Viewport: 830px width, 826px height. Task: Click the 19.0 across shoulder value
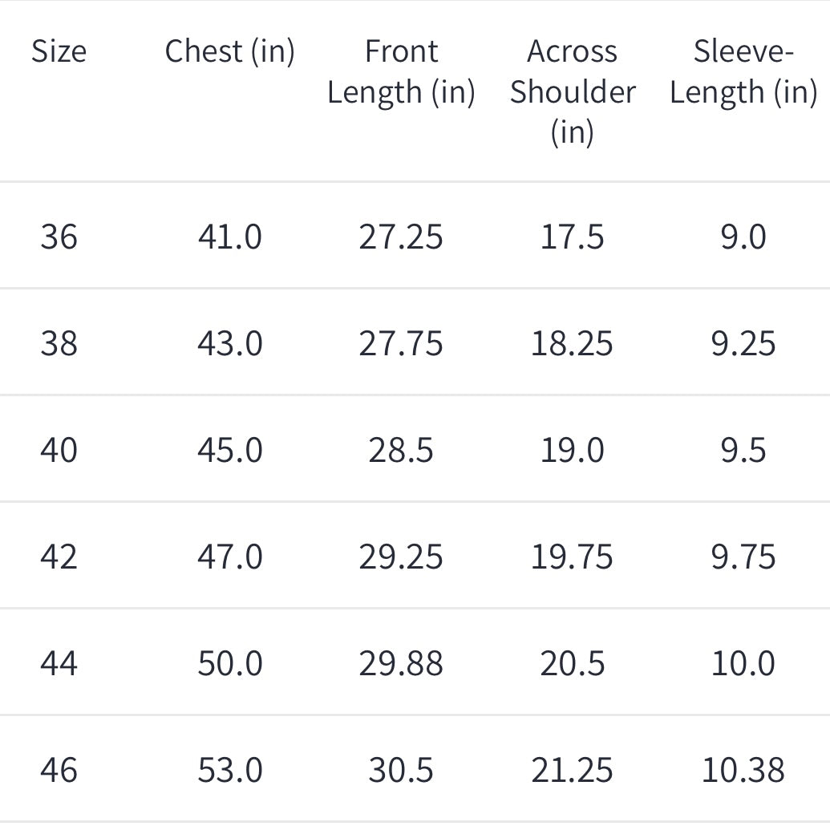tap(572, 450)
